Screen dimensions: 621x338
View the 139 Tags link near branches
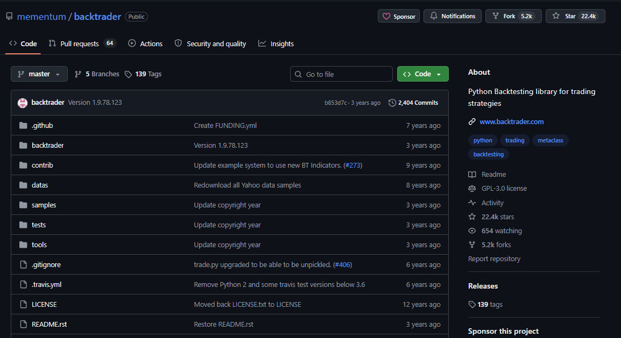[143, 74]
